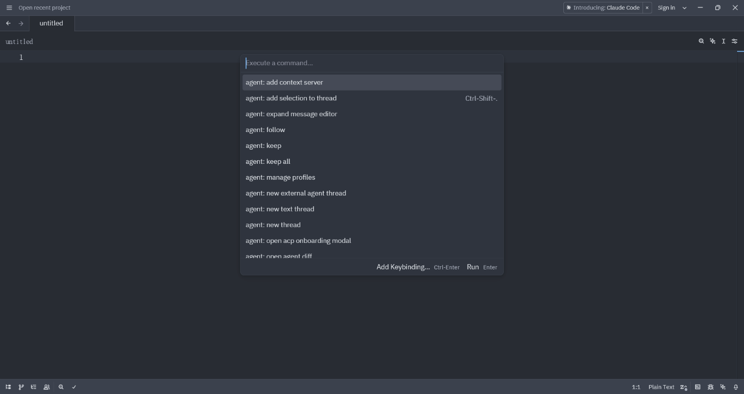
Task: Open project search magnifier in status bar
Action: click(x=61, y=387)
